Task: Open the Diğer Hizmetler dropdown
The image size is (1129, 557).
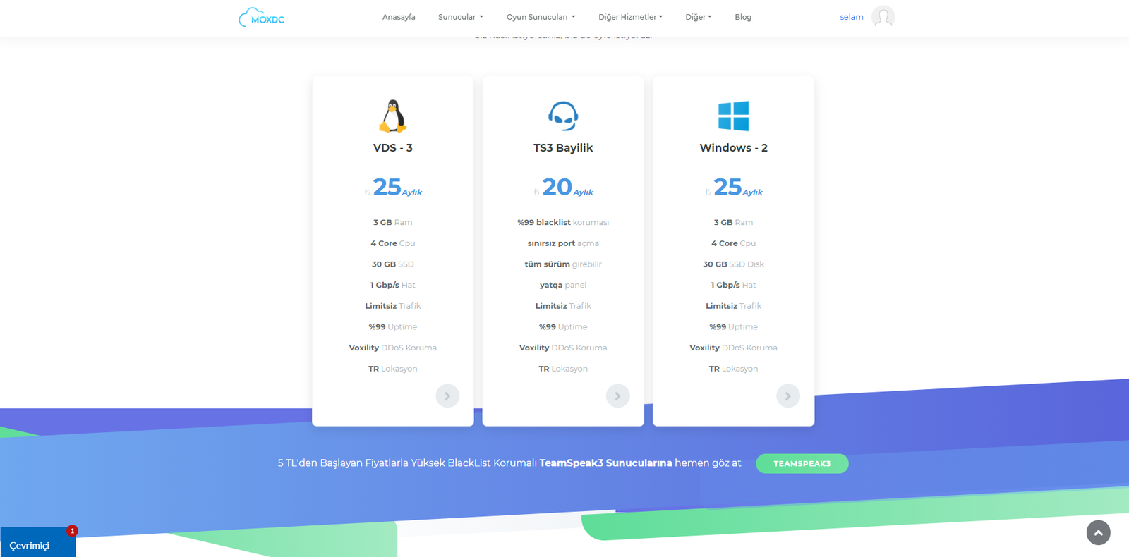Action: pos(630,17)
